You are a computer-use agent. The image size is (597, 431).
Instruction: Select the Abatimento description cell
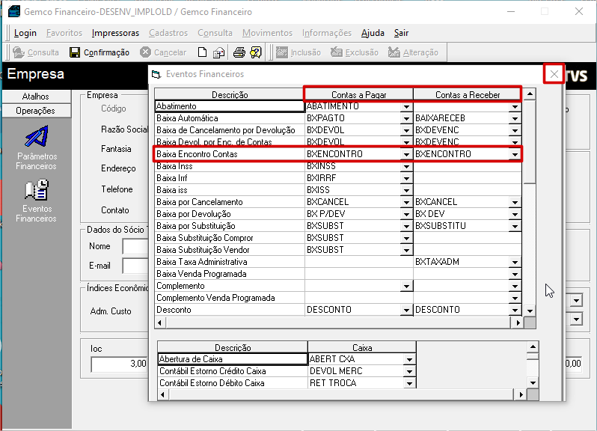pos(230,106)
